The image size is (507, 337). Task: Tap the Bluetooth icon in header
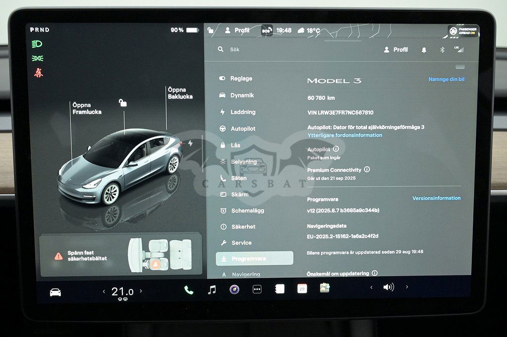443,50
